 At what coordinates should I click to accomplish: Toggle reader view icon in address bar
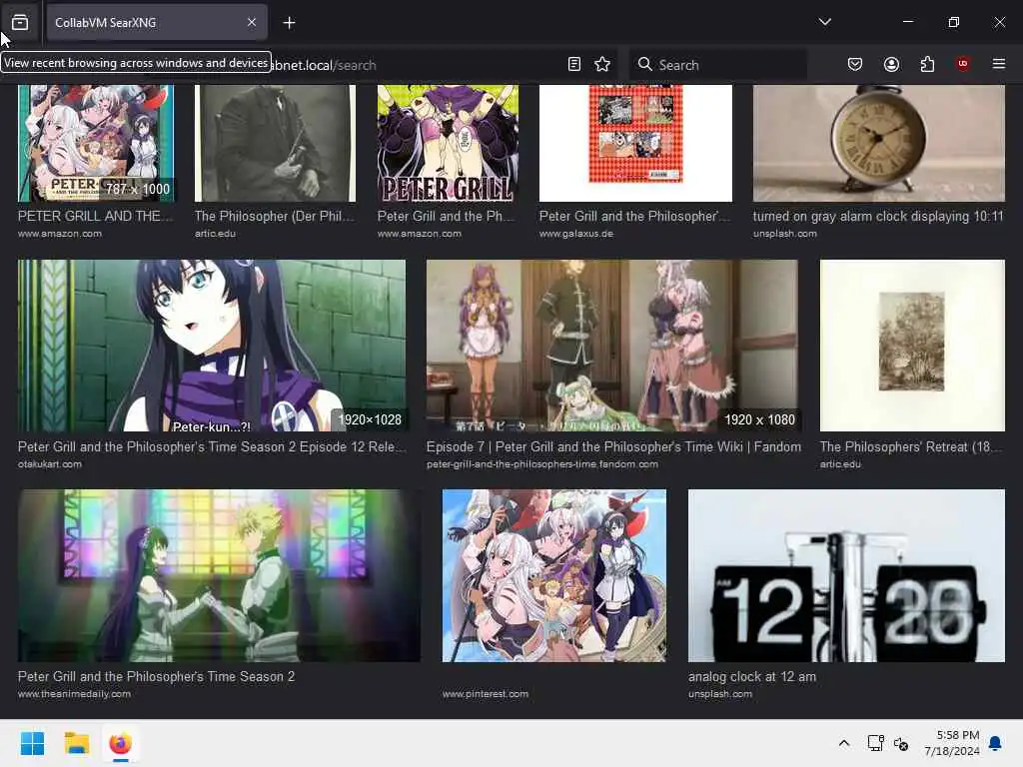click(x=574, y=64)
